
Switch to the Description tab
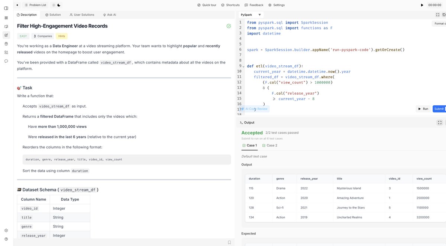27,15
